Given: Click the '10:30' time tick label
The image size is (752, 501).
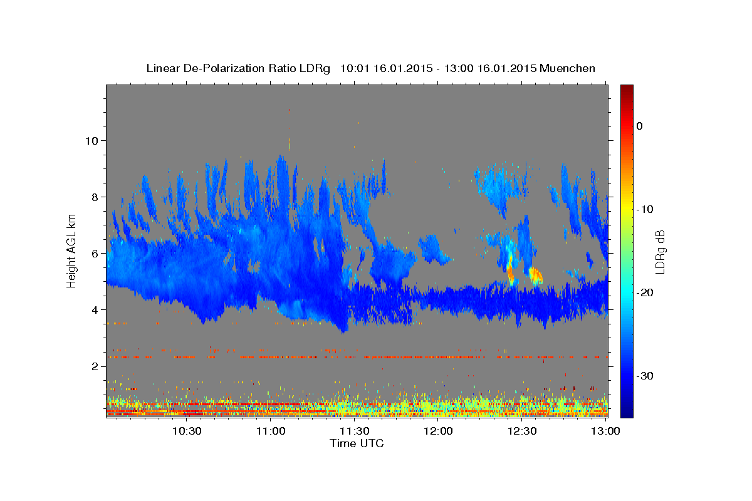Looking at the screenshot, I should 187,431.
